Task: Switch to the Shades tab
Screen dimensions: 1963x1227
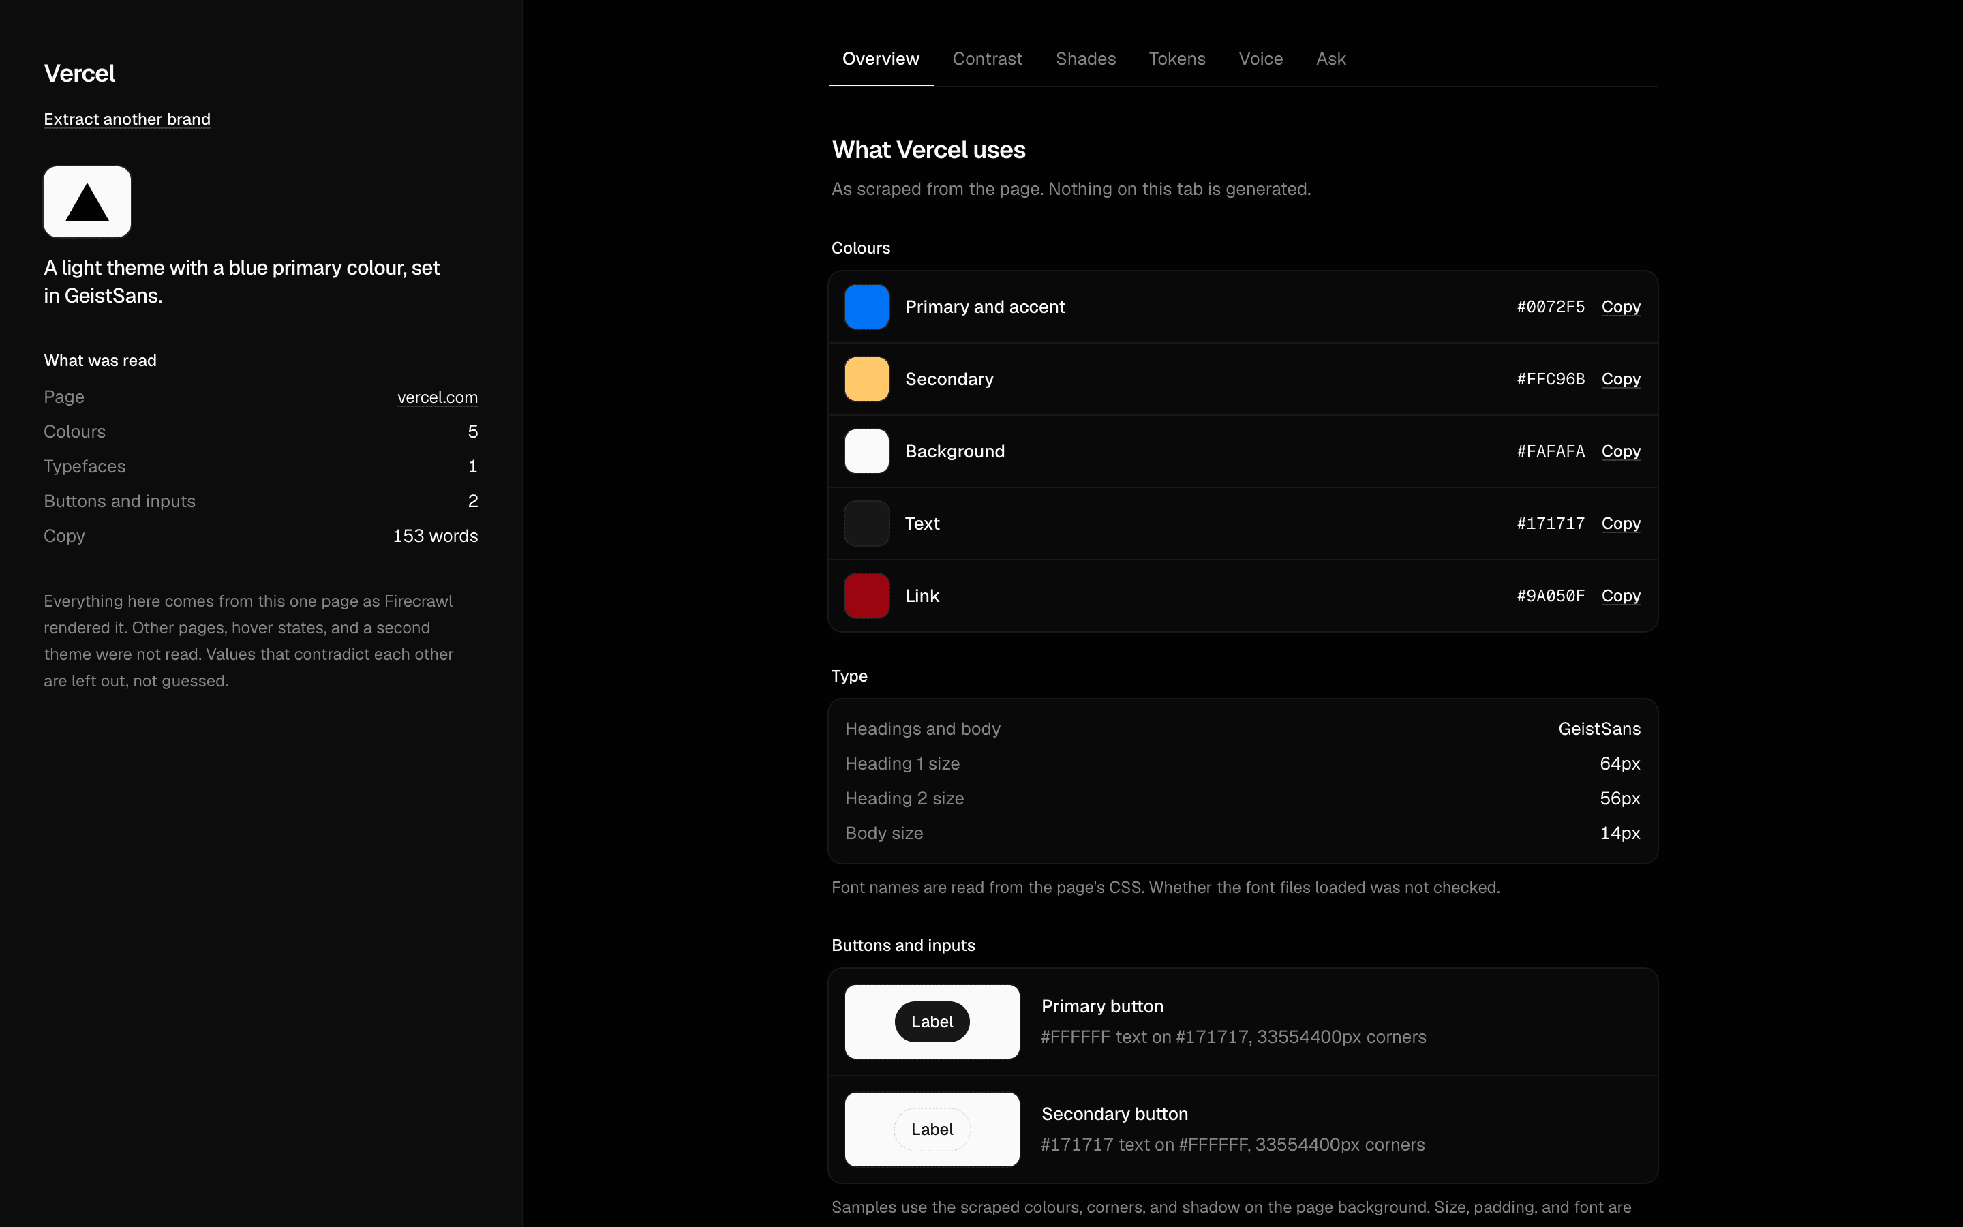Action: (1085, 59)
